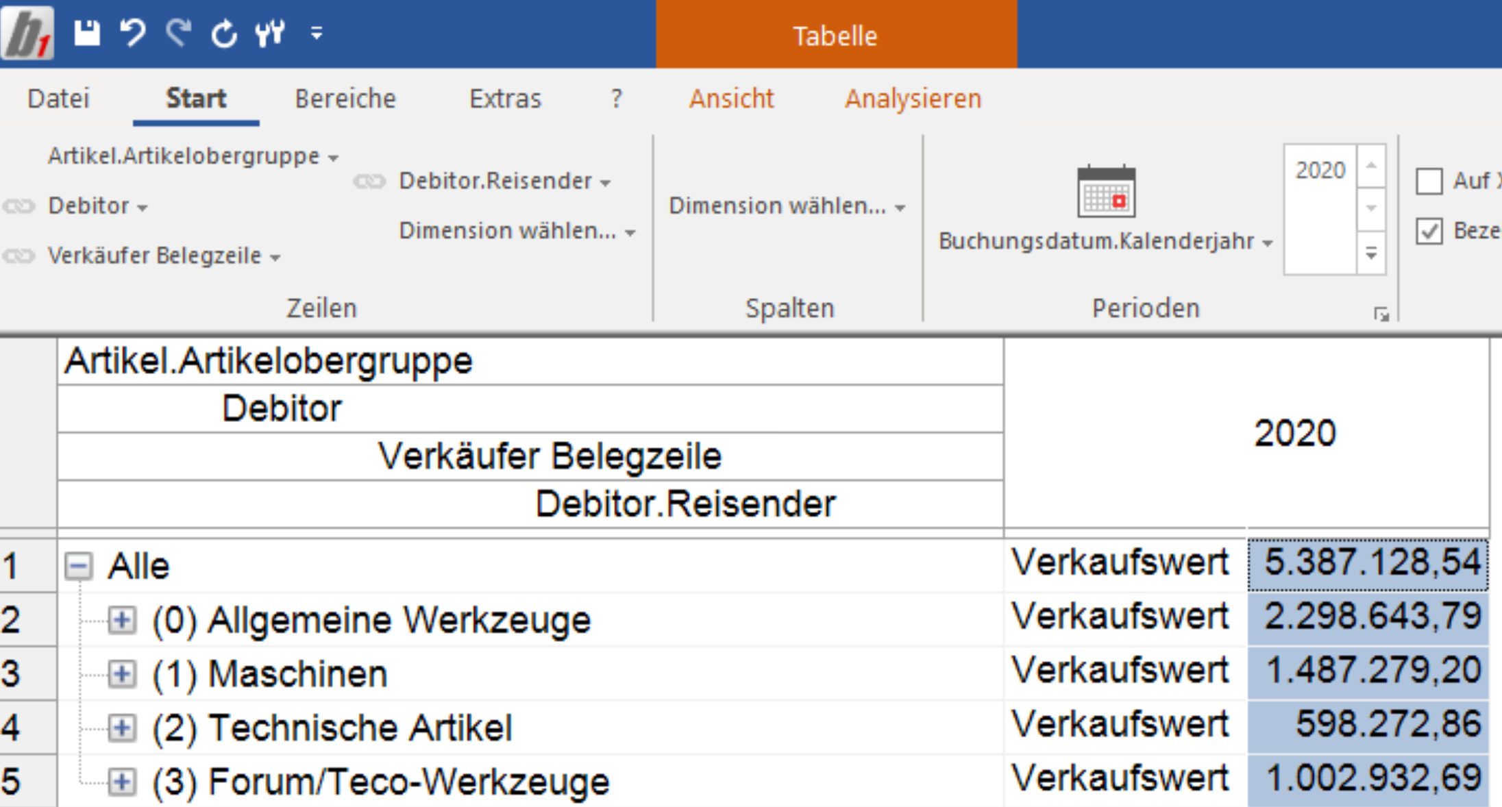Click the calendar icon in Perioden
This screenshot has height=807, width=1502.
click(1106, 191)
